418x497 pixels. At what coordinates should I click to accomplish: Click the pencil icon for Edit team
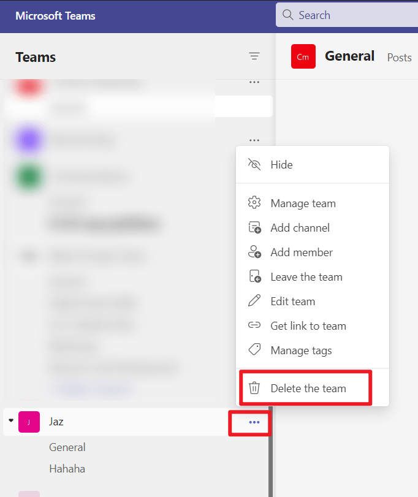click(x=254, y=300)
